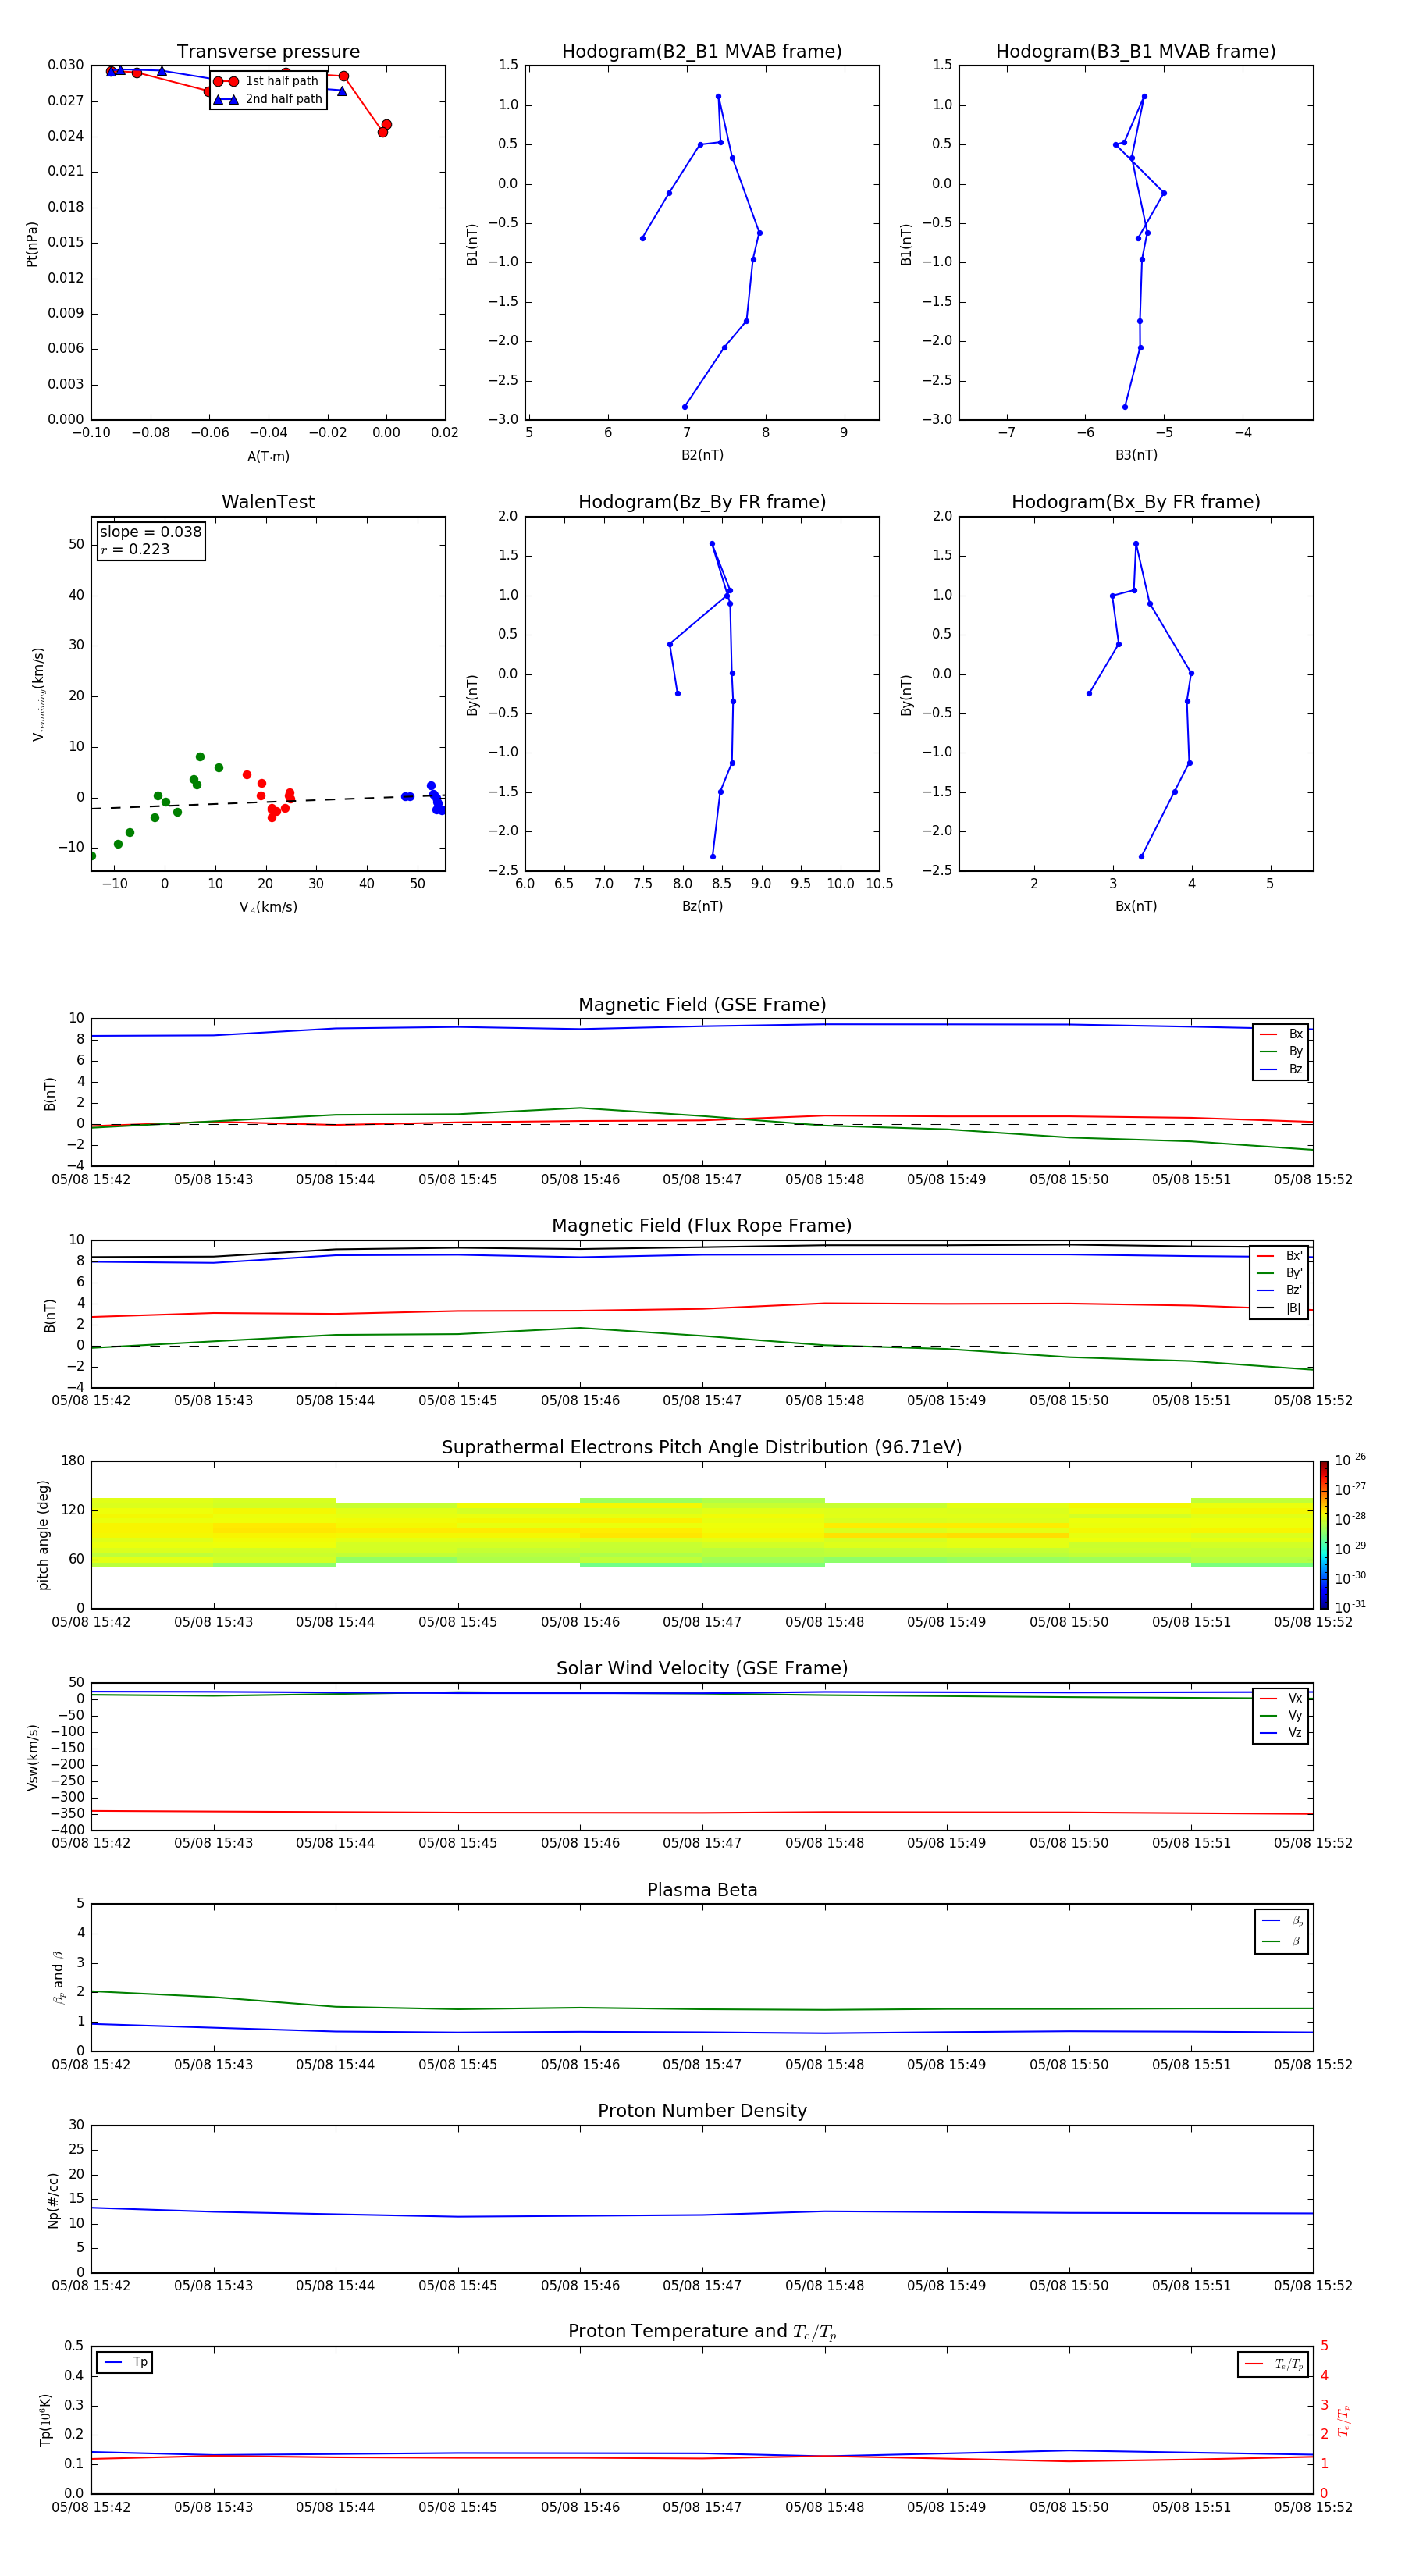Click the Vx entry in velocity legend

pyautogui.click(x=1281, y=1698)
